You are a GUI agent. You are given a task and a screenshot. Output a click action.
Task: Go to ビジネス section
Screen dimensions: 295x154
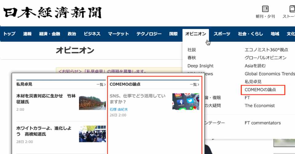click(92, 34)
